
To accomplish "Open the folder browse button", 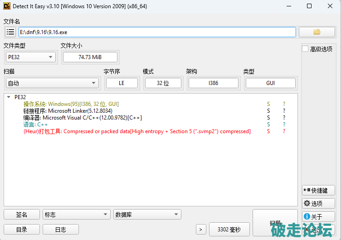I will tap(317, 32).
